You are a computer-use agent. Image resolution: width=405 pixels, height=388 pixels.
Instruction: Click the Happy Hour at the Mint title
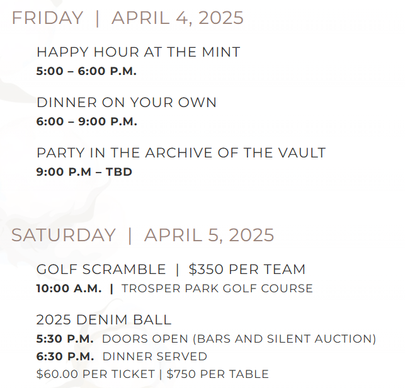click(x=139, y=52)
